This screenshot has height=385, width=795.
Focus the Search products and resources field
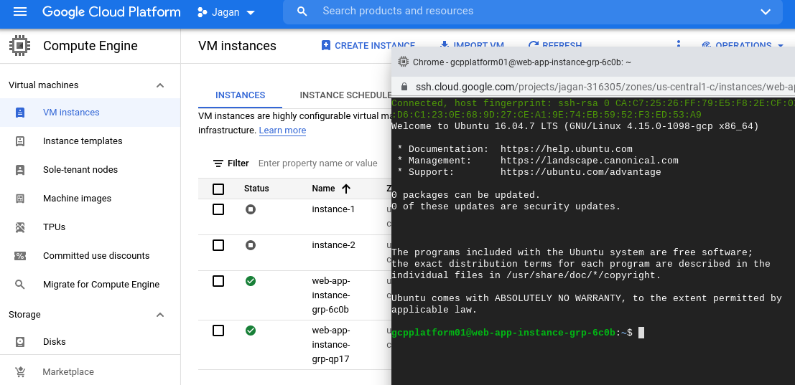[532, 11]
